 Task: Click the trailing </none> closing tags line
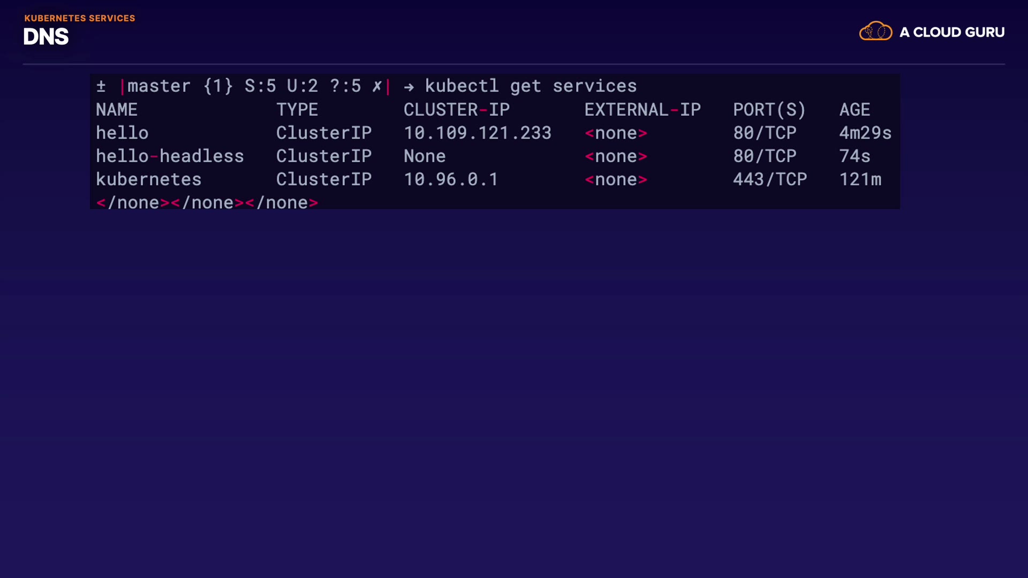(x=207, y=203)
